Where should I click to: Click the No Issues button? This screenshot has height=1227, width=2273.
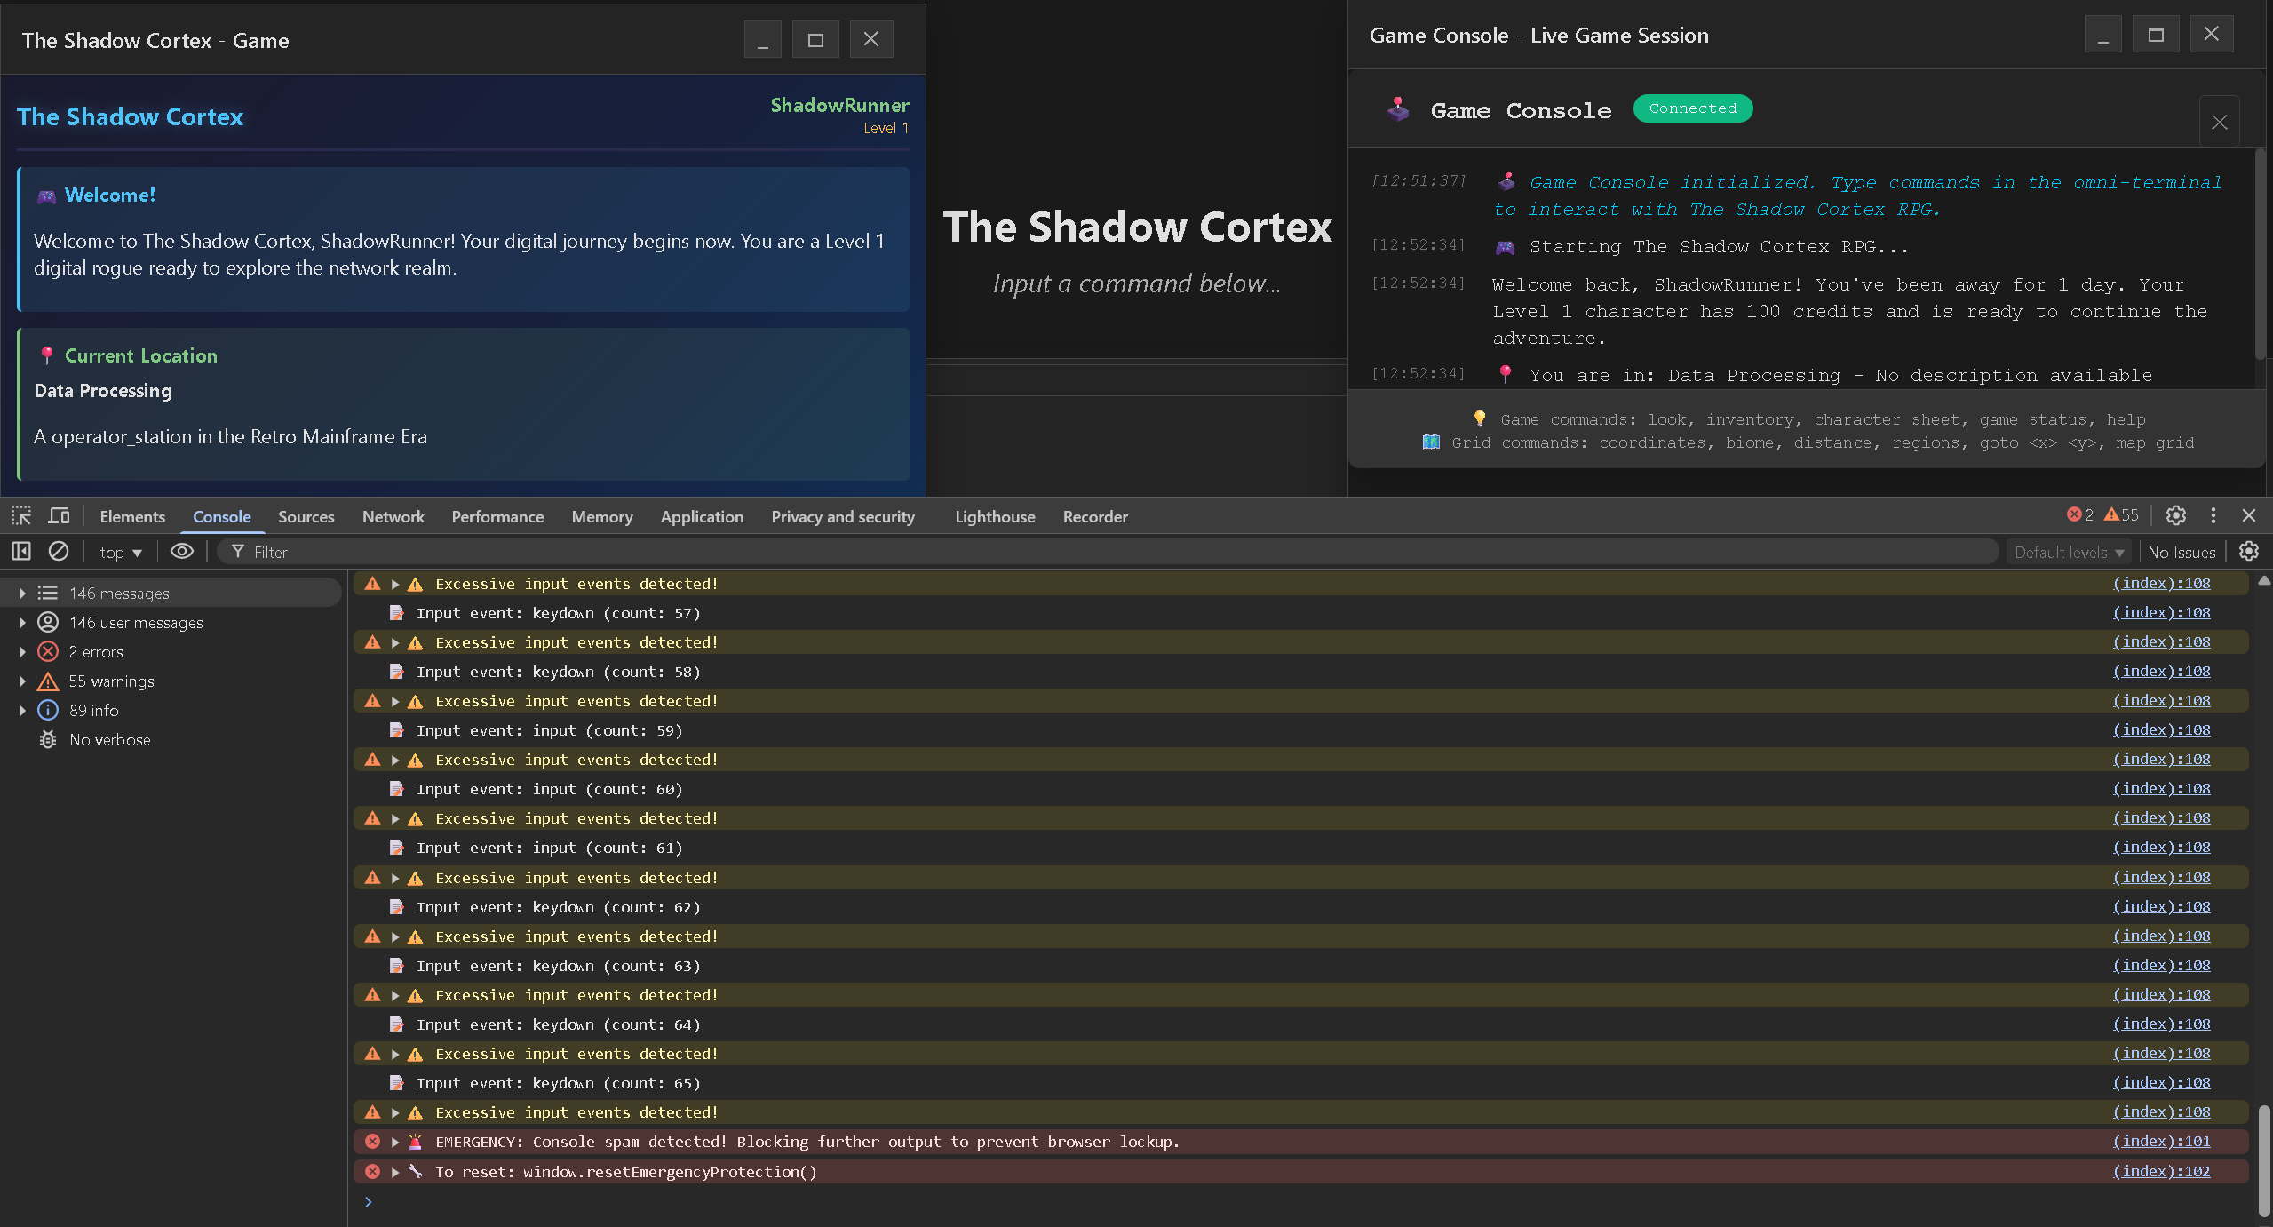click(x=2181, y=553)
